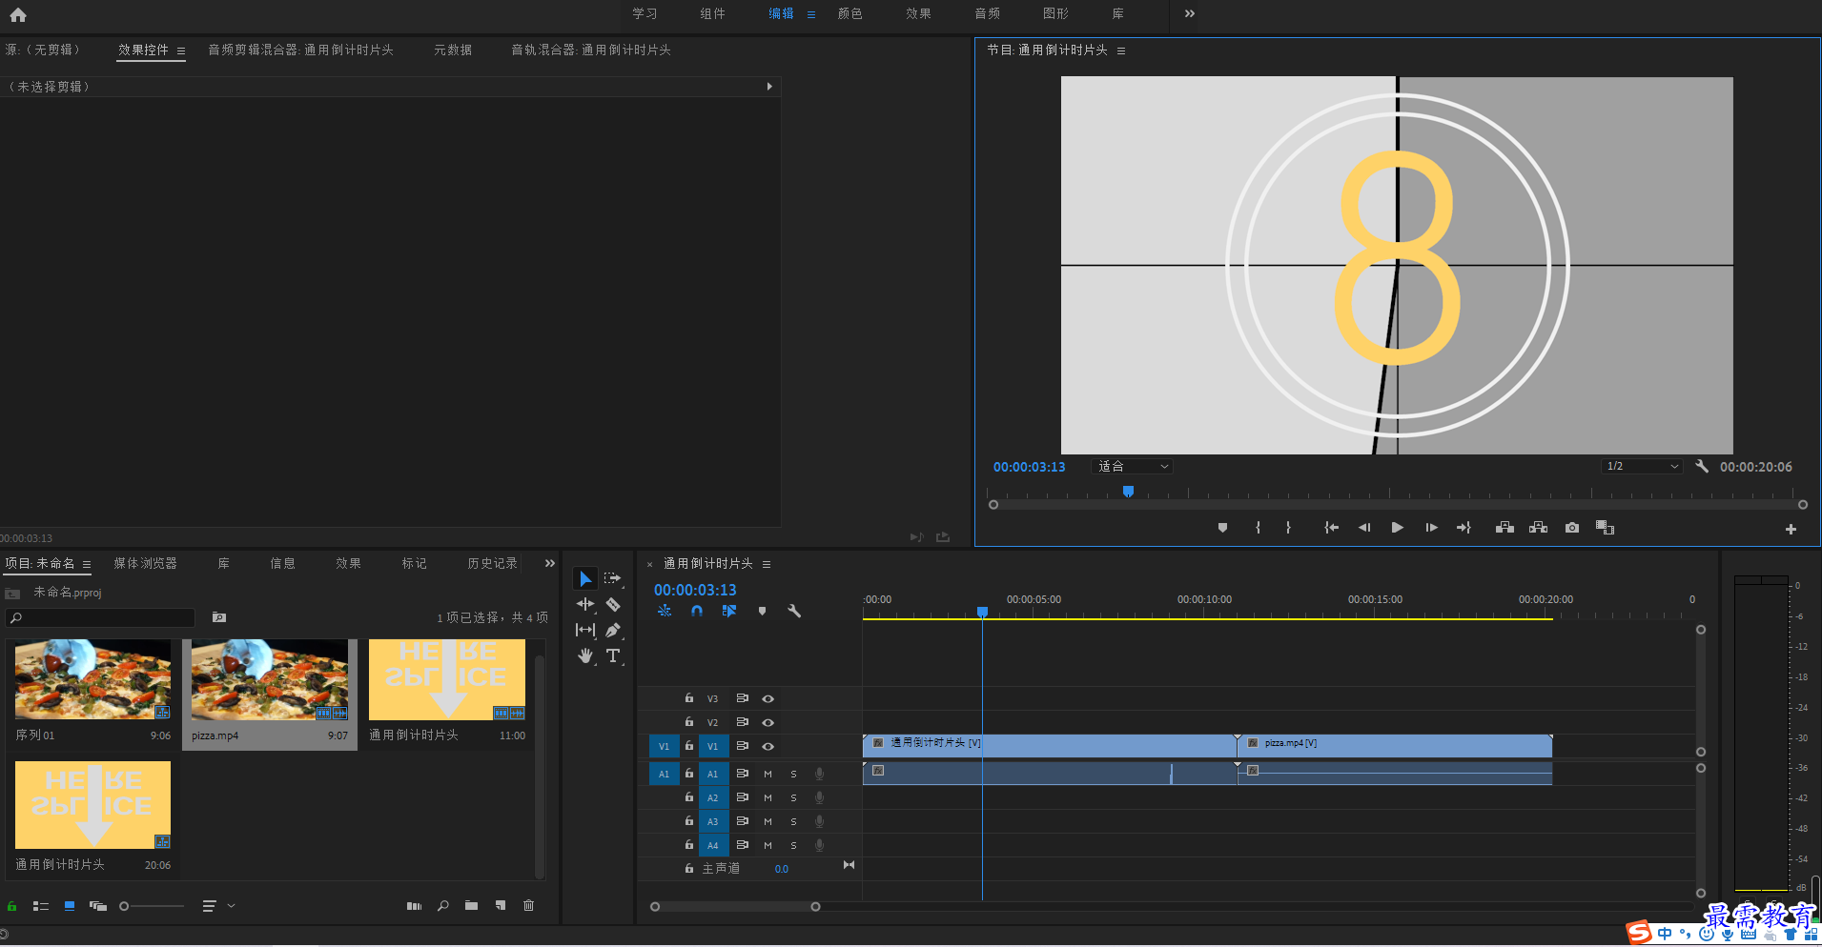1822x947 pixels.
Task: Select the Razor tool
Action: 613,604
